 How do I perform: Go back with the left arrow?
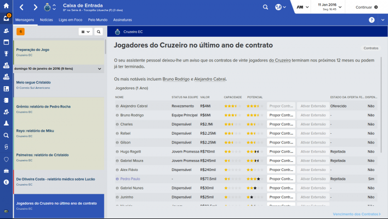coord(22,7)
